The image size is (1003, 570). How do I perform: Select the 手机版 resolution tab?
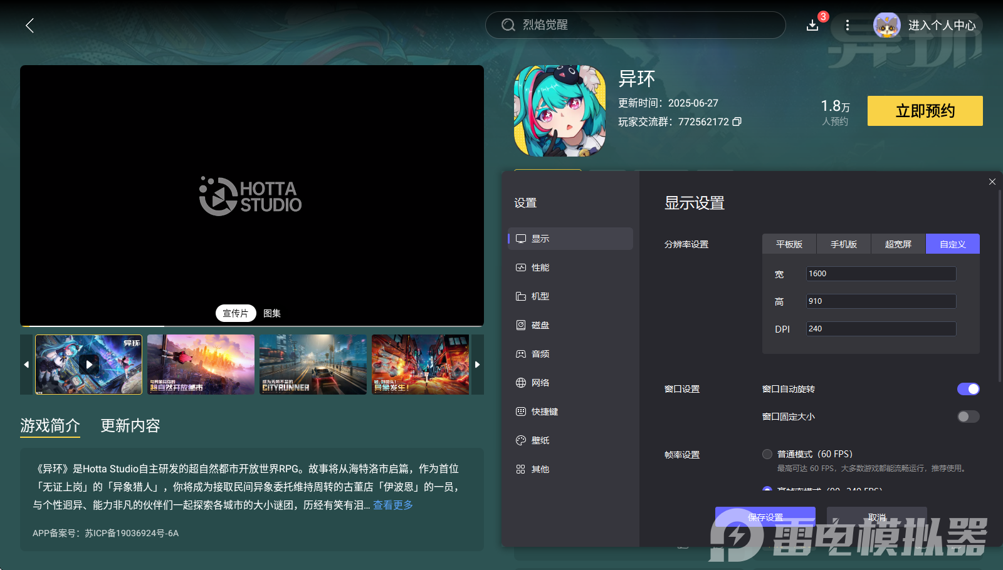[x=843, y=244]
